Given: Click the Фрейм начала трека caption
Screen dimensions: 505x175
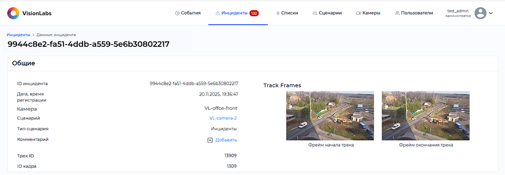Looking at the screenshot, I should point(330,145).
